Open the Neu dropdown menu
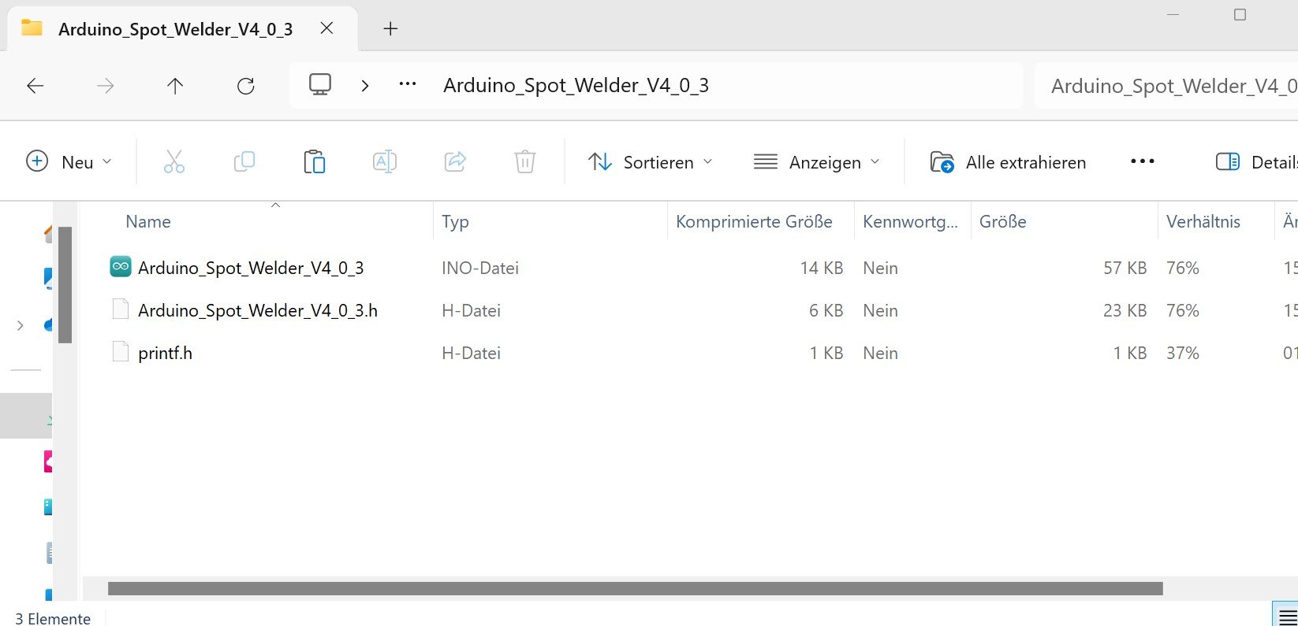1298x626 pixels. point(69,162)
